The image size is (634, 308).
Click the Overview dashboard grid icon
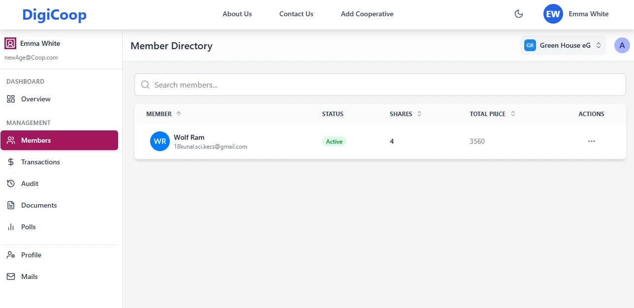[11, 99]
